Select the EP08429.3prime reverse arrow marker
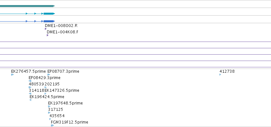The width and height of the screenshot is (271, 127). click(x=30, y=81)
